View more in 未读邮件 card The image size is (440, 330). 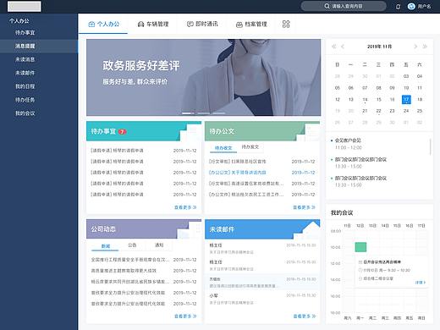click(305, 316)
